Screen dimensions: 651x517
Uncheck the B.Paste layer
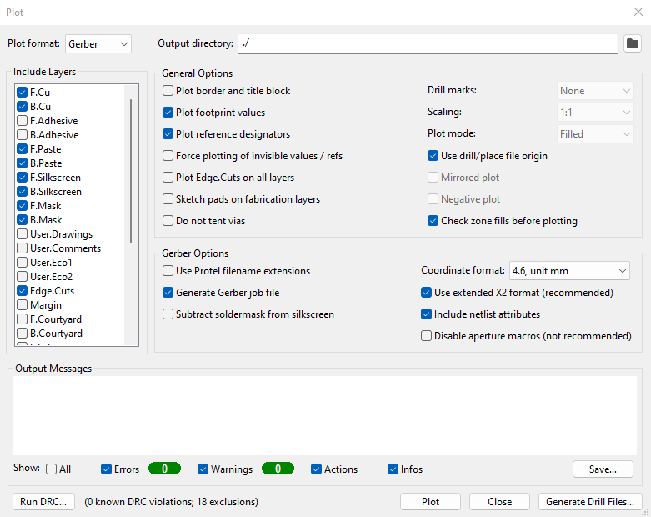point(22,163)
